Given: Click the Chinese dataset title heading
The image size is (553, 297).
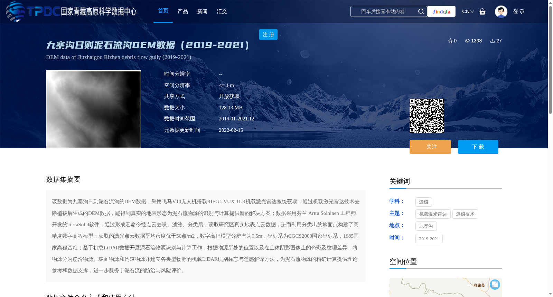Looking at the screenshot, I should pos(148,45).
